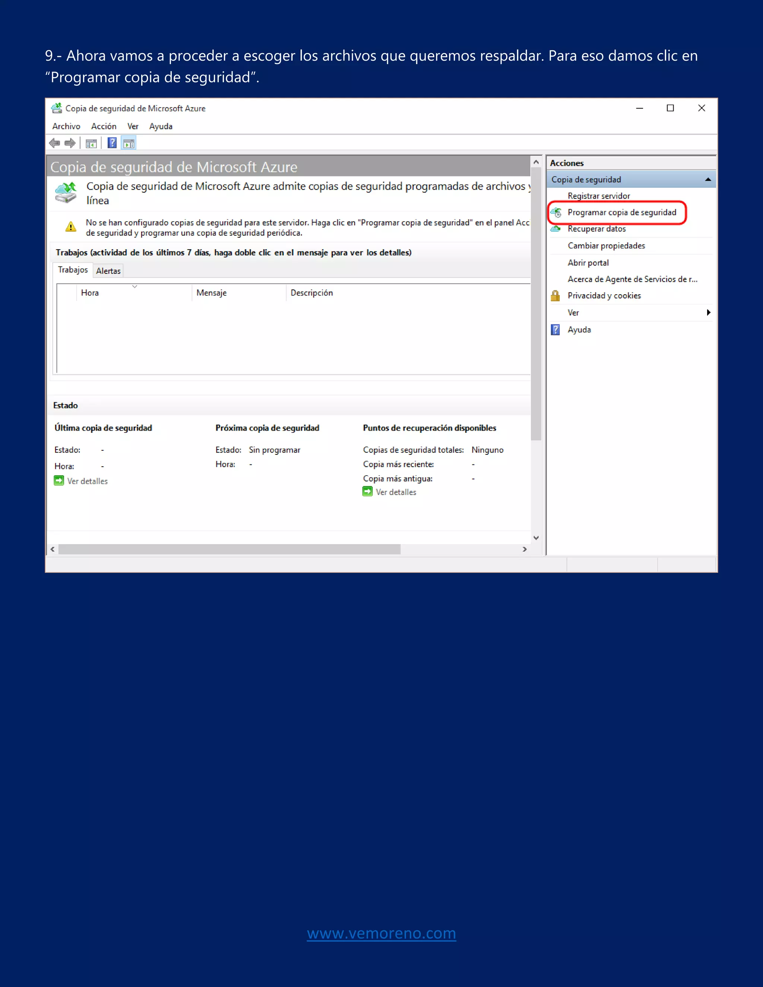Image resolution: width=763 pixels, height=987 pixels.
Task: Click the horizontal scrollbar left arrow
Action: click(53, 549)
